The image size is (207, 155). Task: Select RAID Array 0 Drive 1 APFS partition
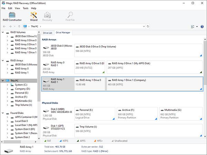tap(155, 67)
